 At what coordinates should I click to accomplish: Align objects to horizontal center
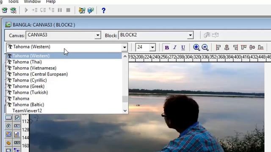pyautogui.click(x=227, y=47)
